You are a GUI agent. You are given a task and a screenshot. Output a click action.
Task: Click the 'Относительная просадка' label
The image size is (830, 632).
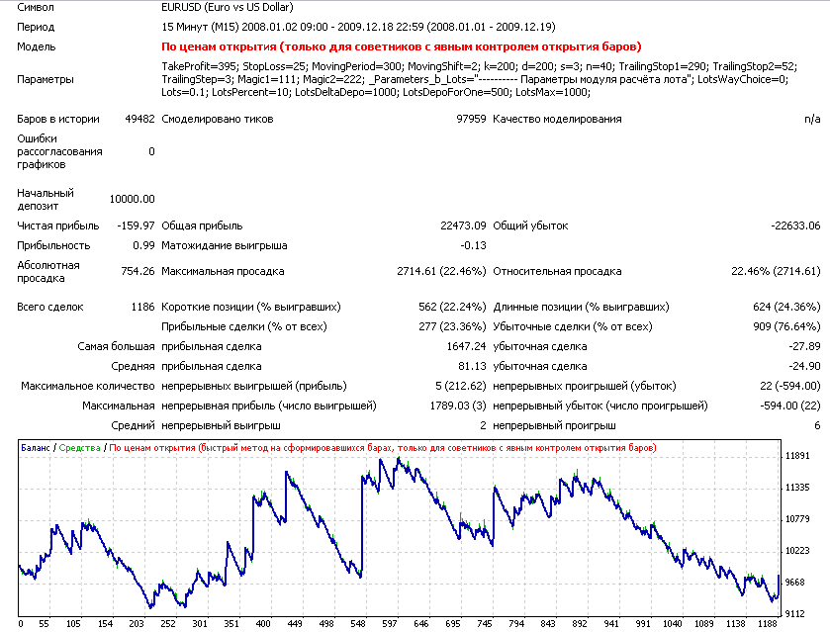click(557, 272)
